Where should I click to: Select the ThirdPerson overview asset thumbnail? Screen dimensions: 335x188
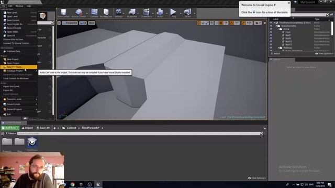pos(32,142)
